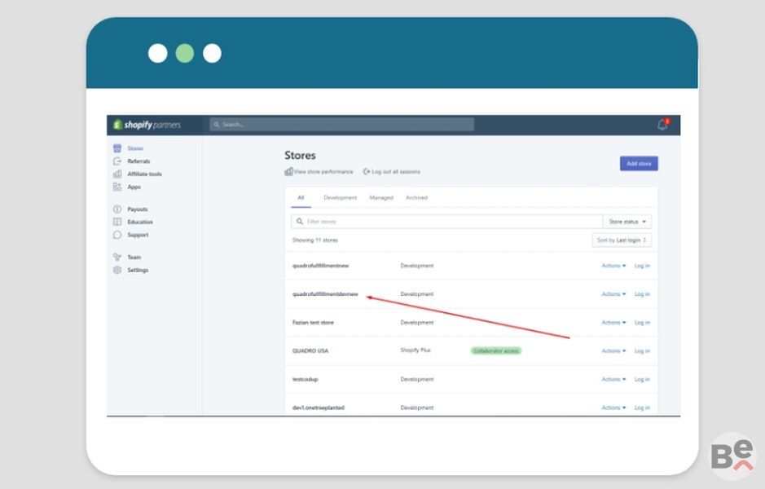Click the Showing 11 stores text

(314, 240)
